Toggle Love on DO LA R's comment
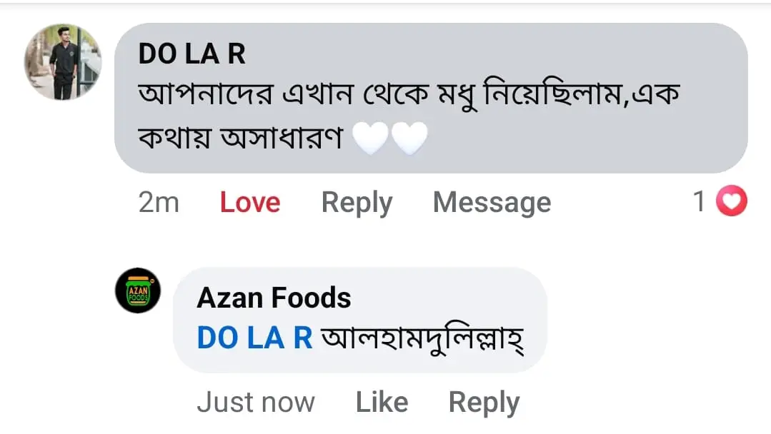This screenshot has width=771, height=434. tap(249, 203)
